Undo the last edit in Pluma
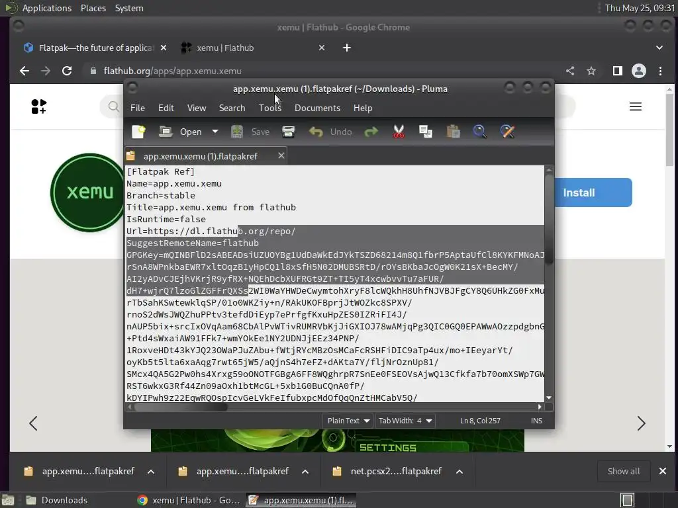 (x=331, y=132)
